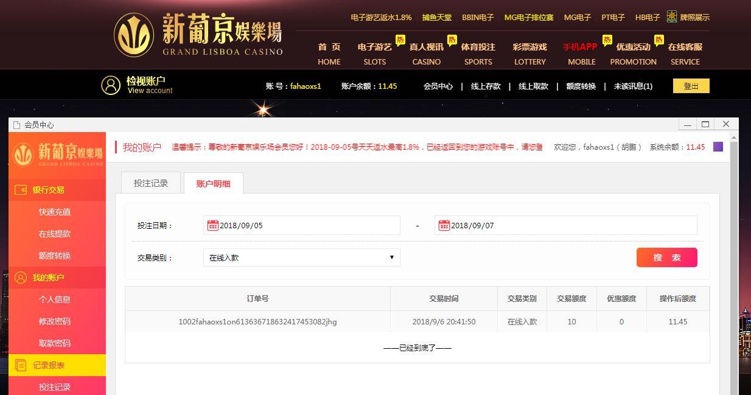The image size is (751, 395).
Task: Select 快速充值 in sidebar
Action: pyautogui.click(x=55, y=212)
